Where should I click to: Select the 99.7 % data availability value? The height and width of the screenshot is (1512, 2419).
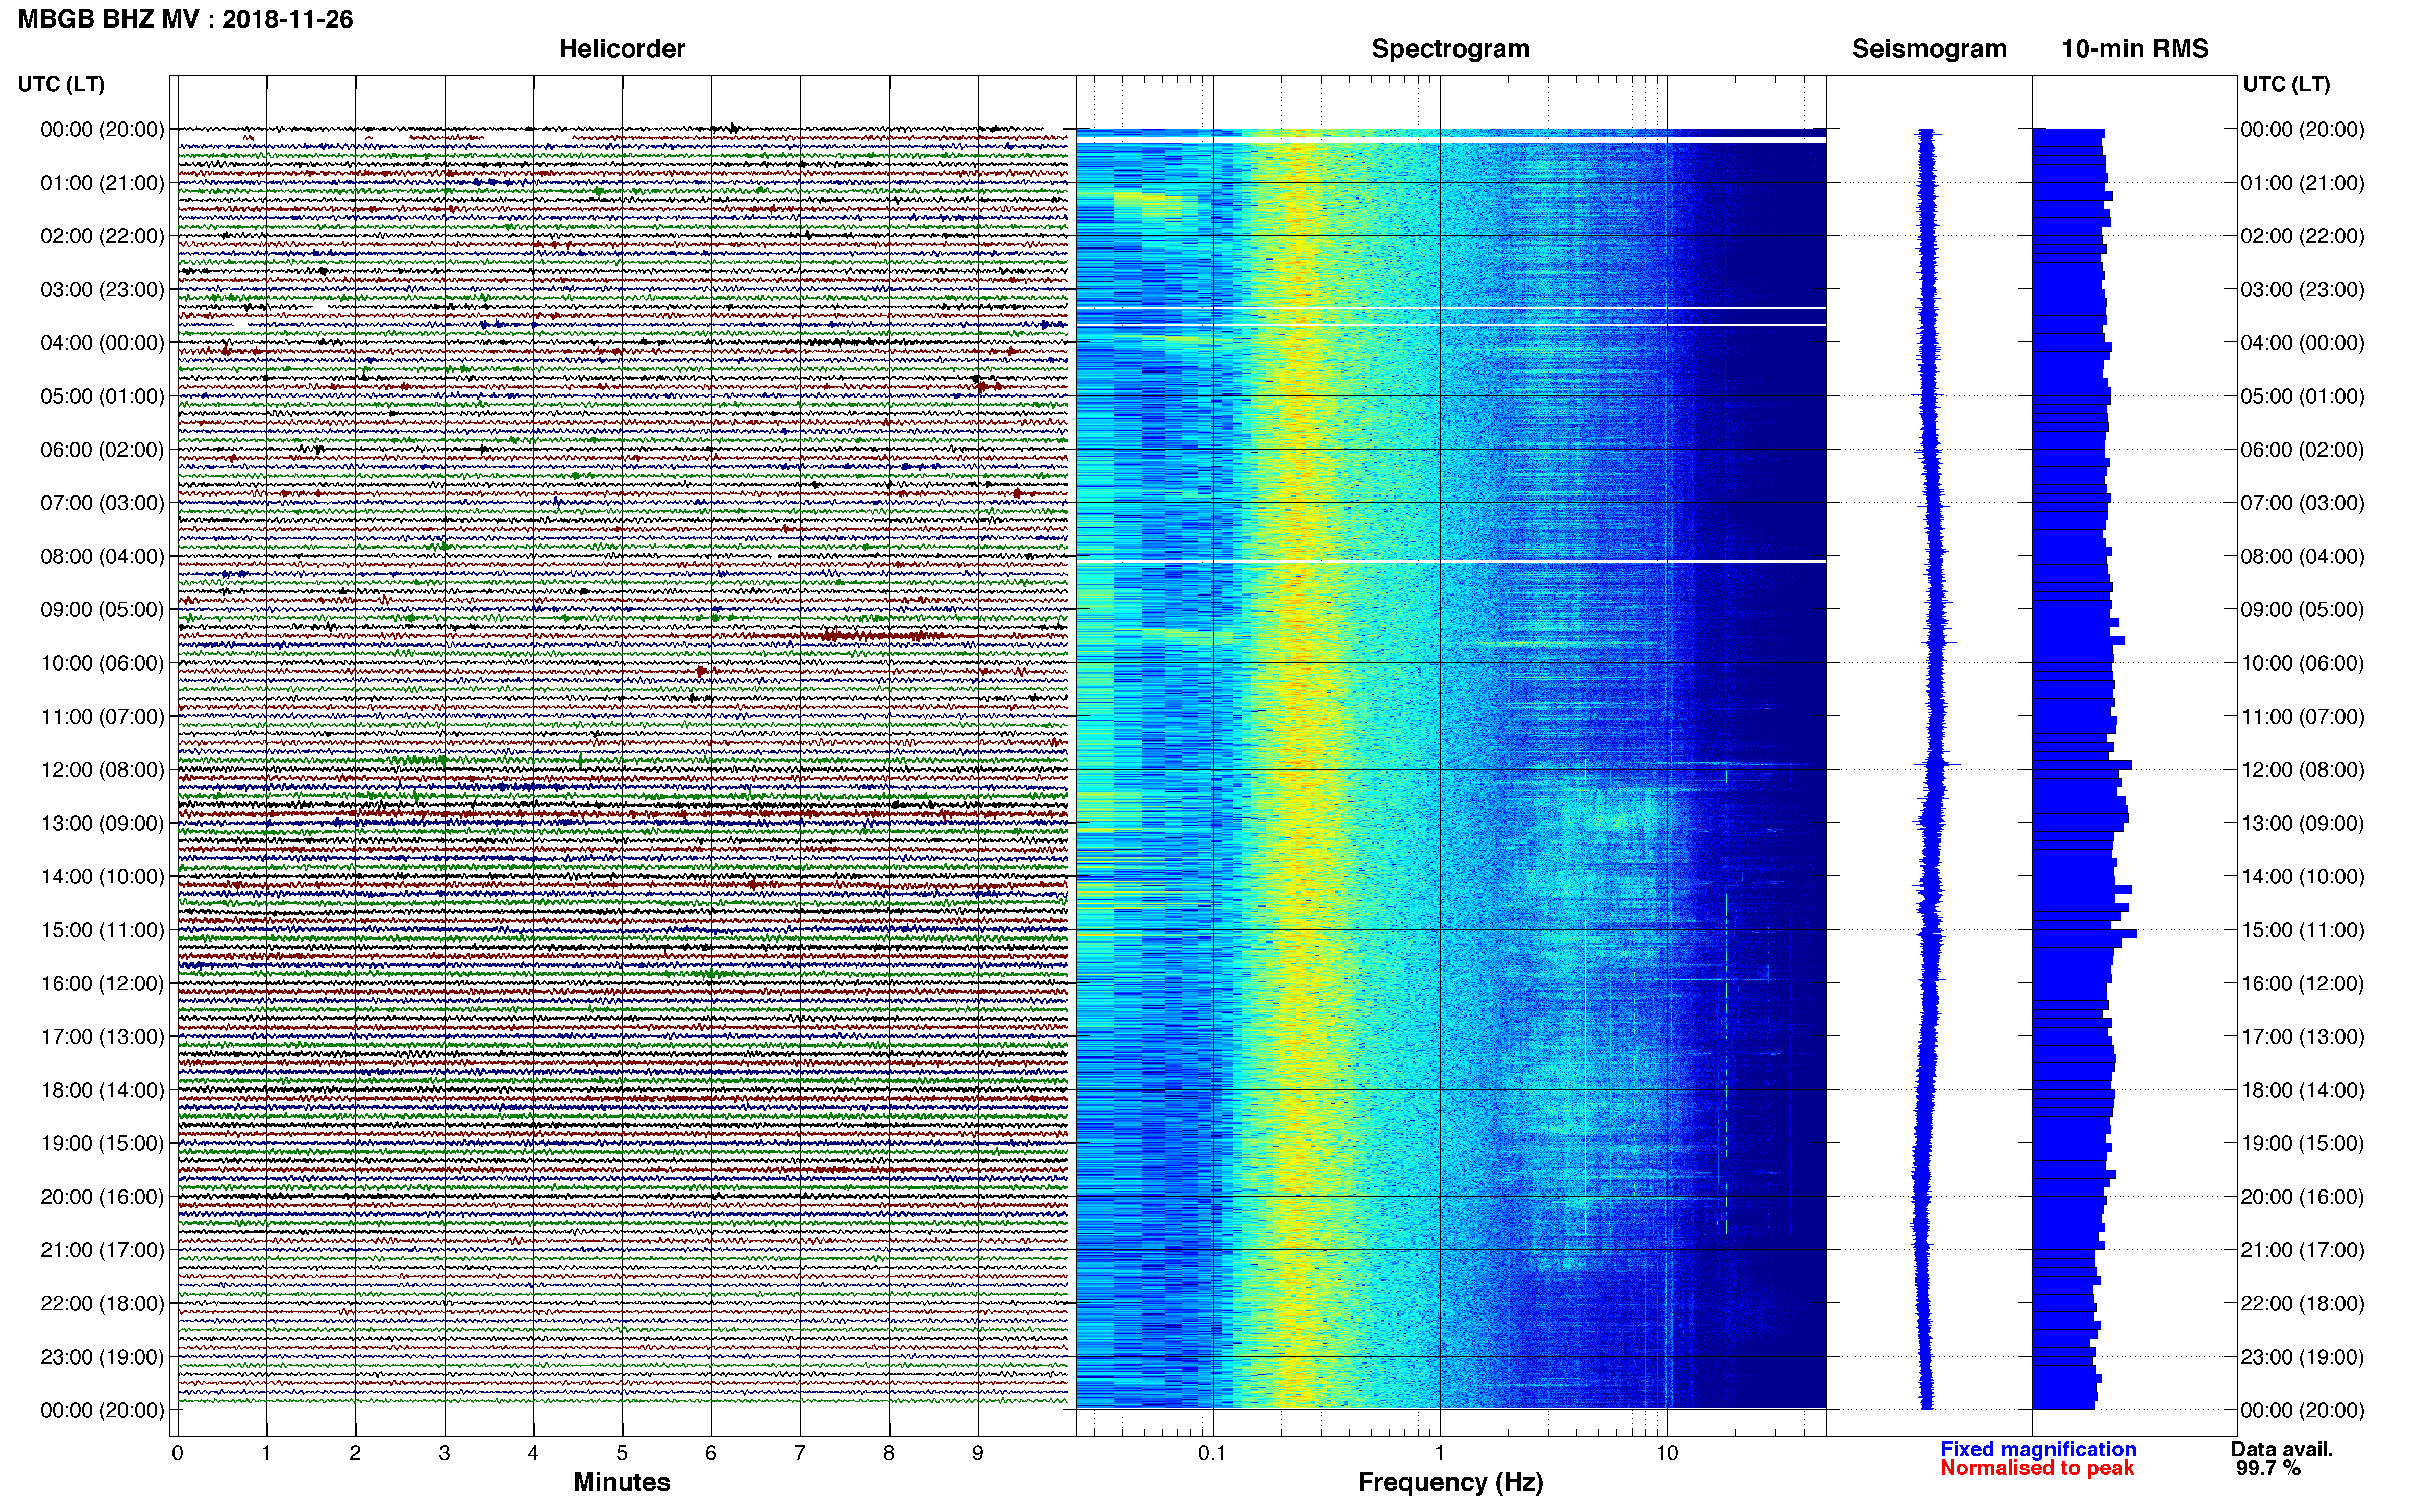pos(2268,1468)
